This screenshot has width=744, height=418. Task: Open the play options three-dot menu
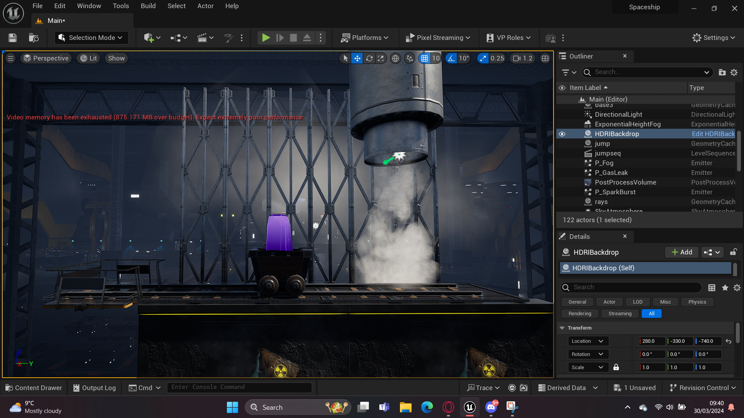[320, 38]
